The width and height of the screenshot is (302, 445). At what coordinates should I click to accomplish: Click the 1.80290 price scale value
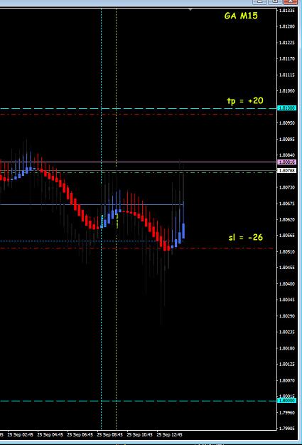click(x=287, y=316)
